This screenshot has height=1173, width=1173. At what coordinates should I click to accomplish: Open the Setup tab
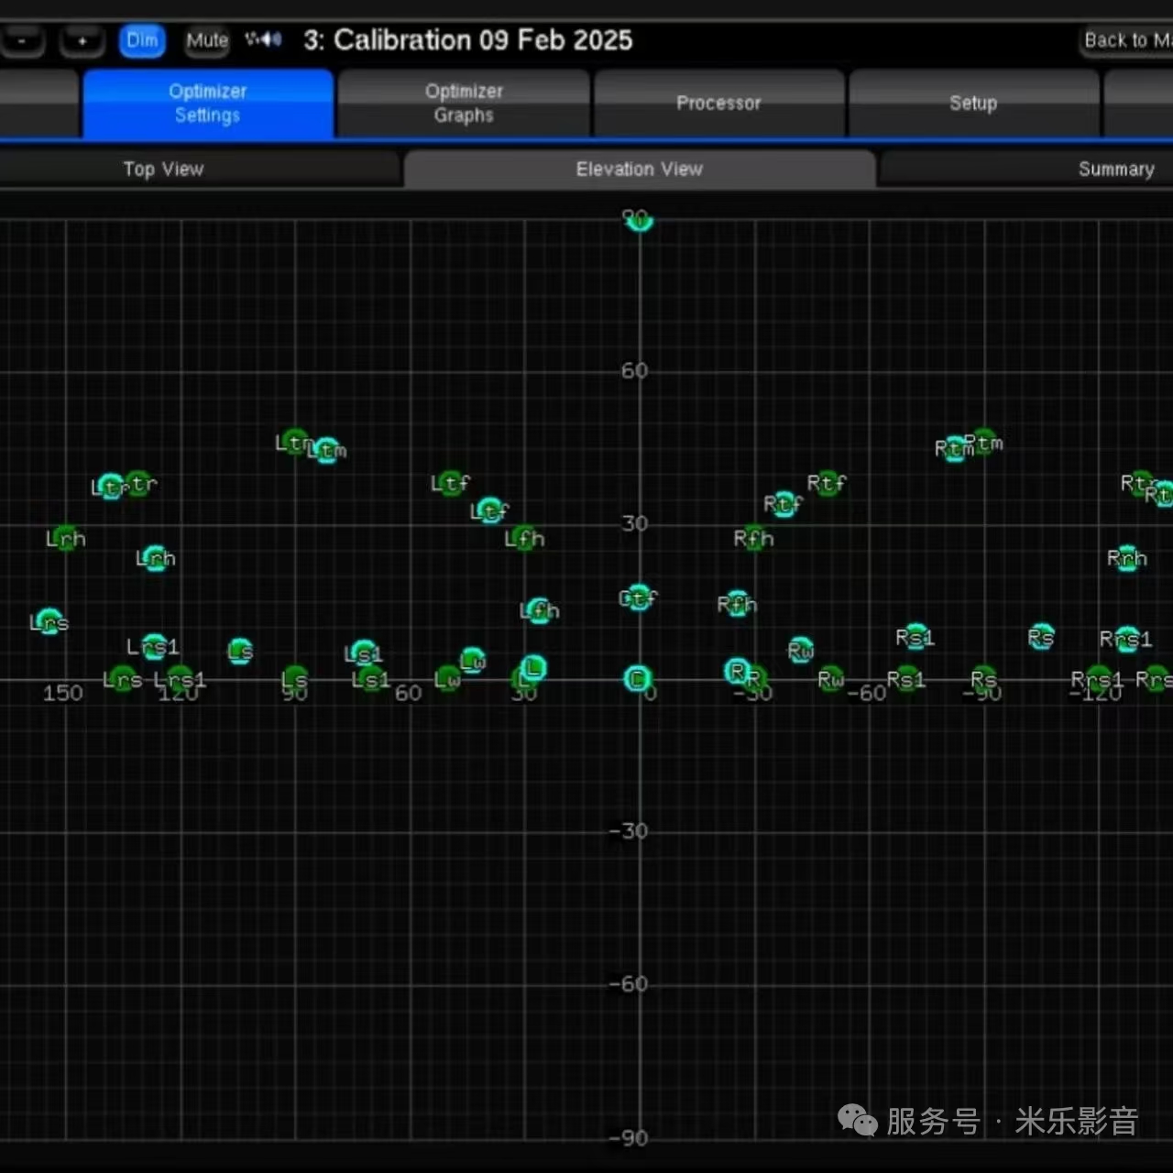973,104
